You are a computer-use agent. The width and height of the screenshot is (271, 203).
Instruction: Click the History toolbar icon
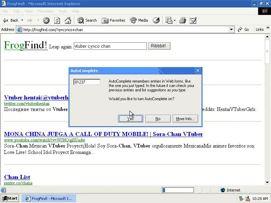pos(156,20)
